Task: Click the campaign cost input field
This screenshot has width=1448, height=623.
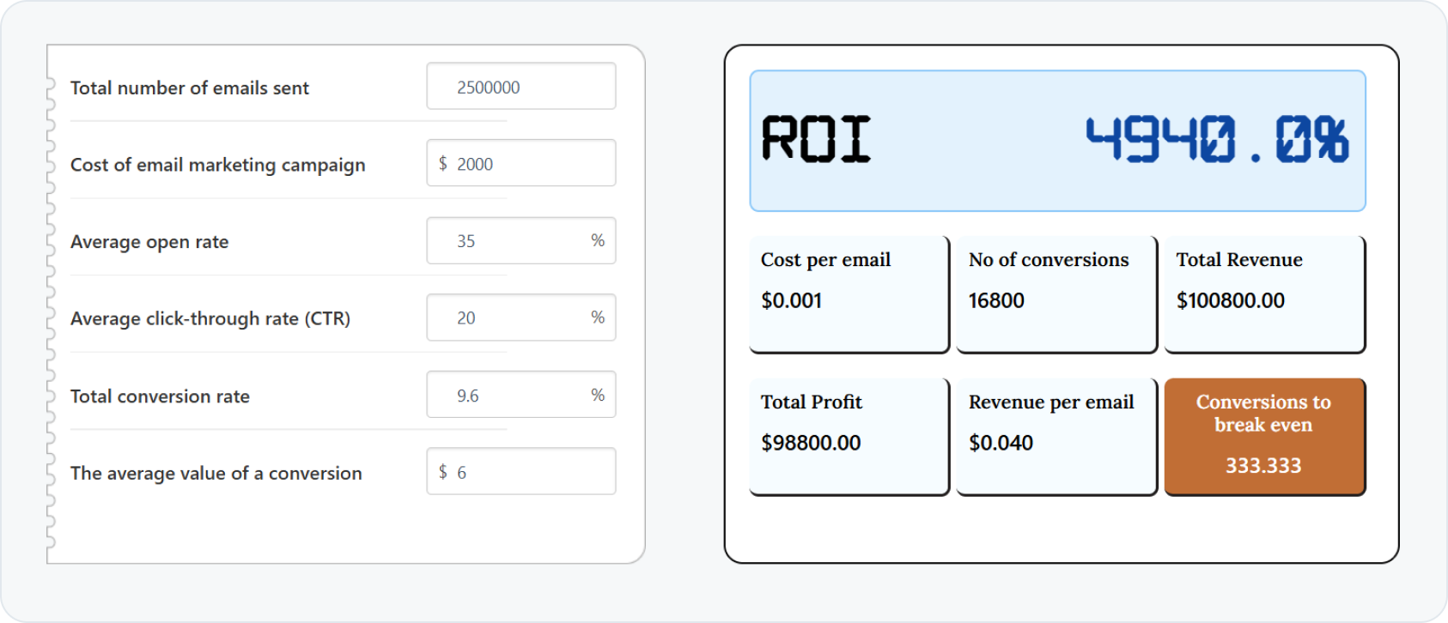Action: tap(532, 164)
